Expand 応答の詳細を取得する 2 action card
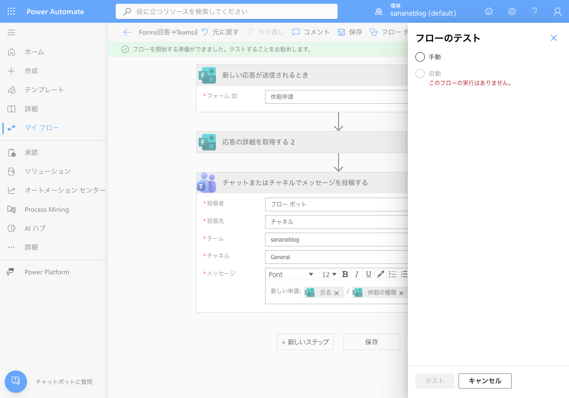 point(302,142)
